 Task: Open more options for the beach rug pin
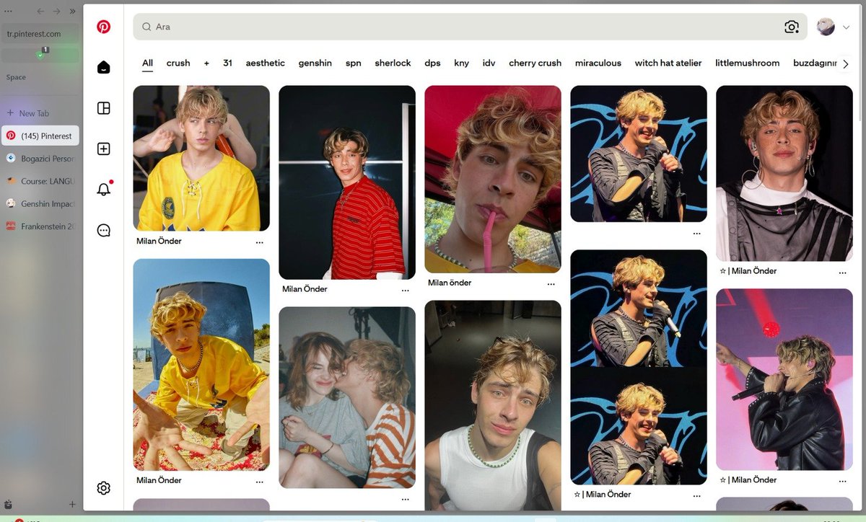click(x=260, y=481)
